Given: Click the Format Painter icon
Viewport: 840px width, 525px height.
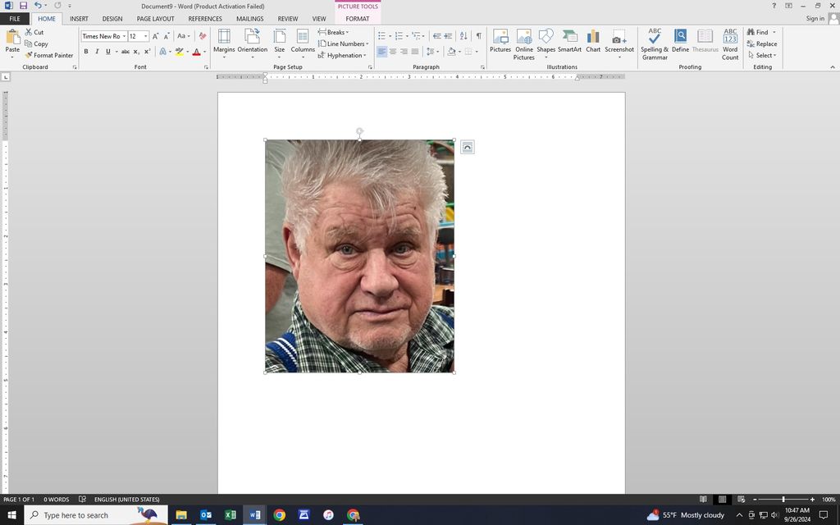Looking at the screenshot, I should pyautogui.click(x=29, y=55).
